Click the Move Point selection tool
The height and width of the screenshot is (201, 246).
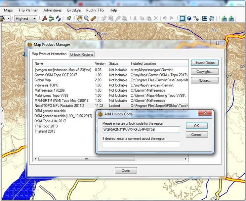click(111, 19)
